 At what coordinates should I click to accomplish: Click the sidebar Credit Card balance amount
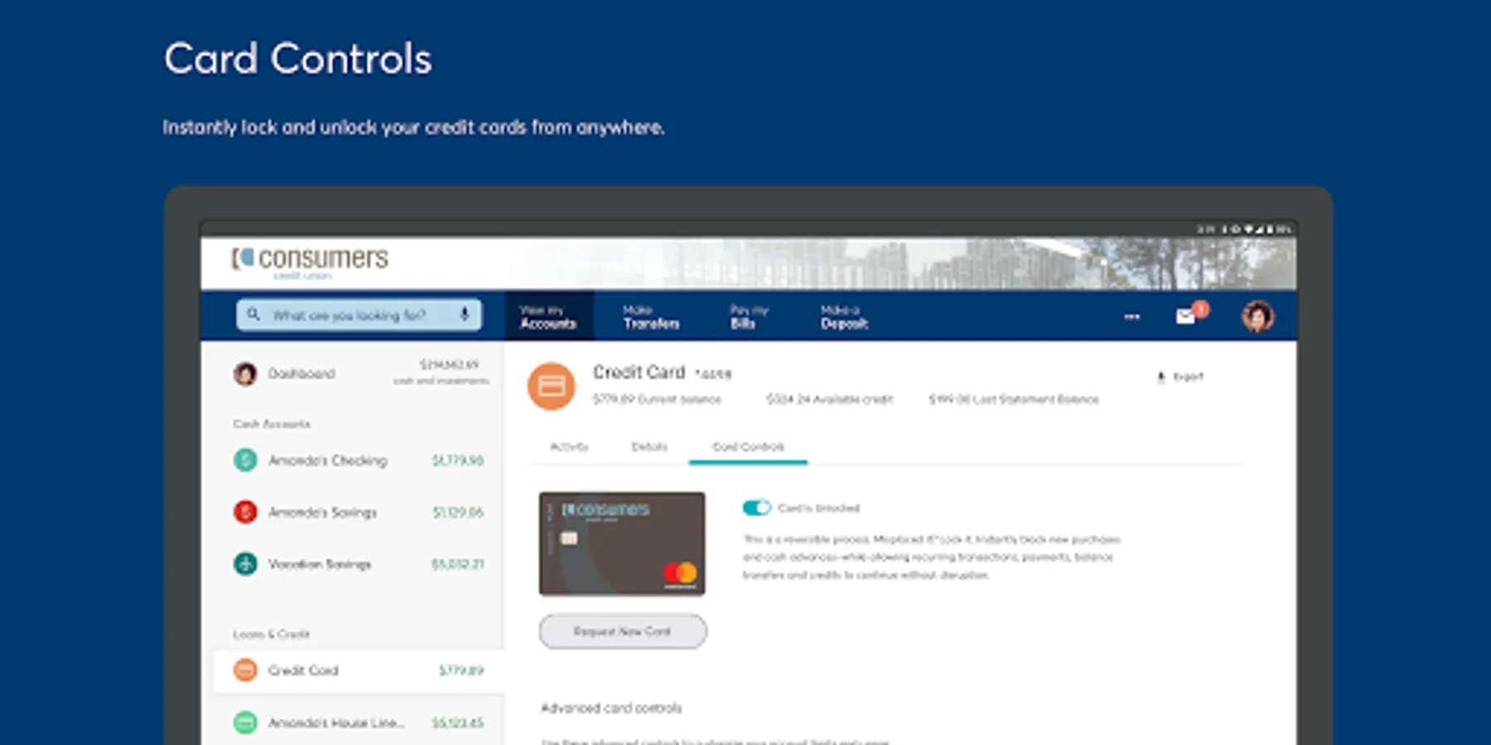461,670
